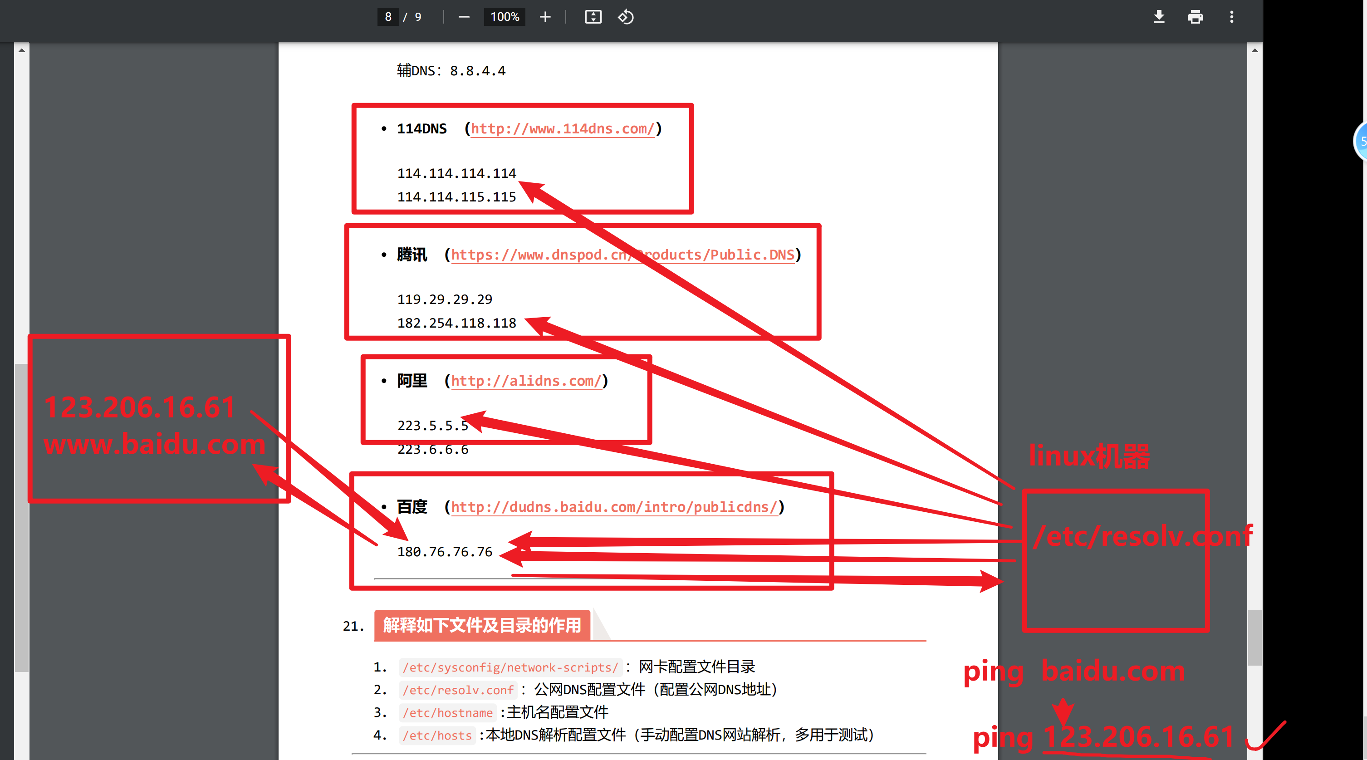
Task: Click the text 180.76.76.76
Action: pos(445,552)
